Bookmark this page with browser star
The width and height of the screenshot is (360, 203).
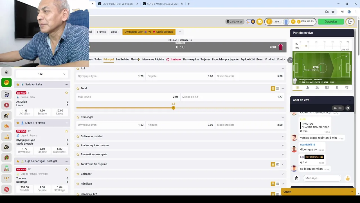click(x=333, y=12)
